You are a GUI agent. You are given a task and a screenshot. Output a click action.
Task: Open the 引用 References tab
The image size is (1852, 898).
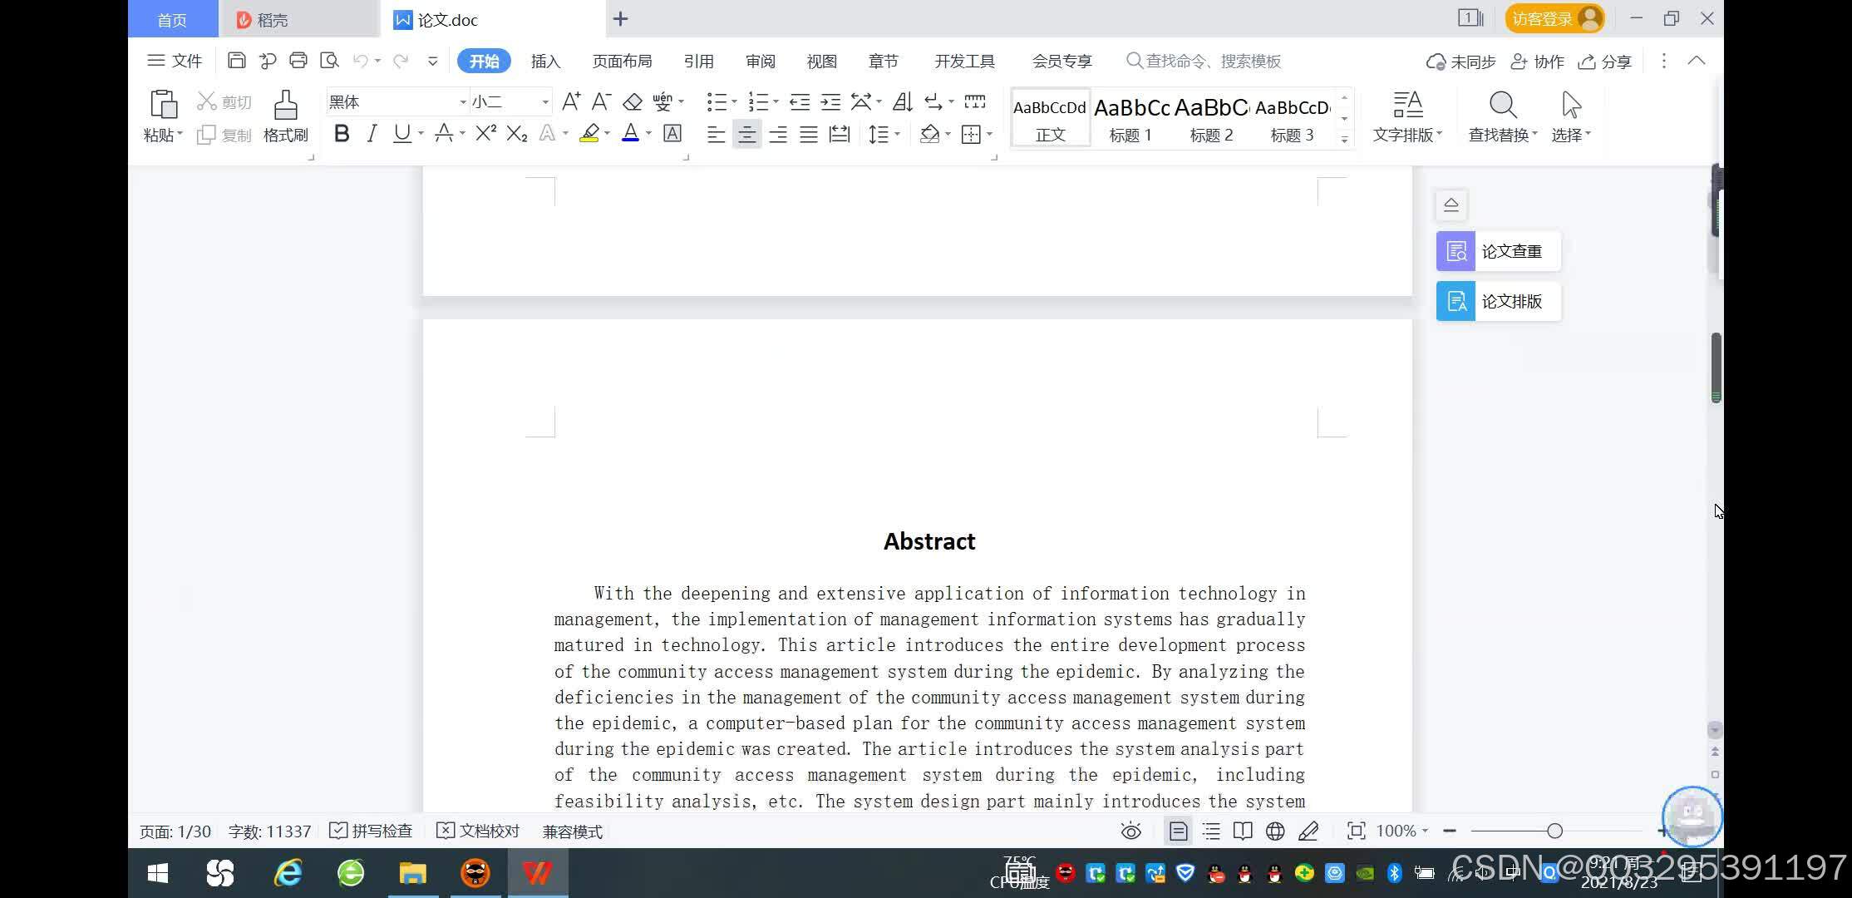click(698, 62)
